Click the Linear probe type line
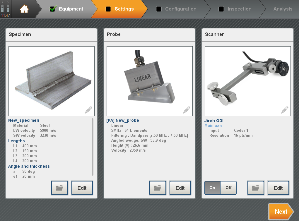299x221 pixels. (117, 126)
